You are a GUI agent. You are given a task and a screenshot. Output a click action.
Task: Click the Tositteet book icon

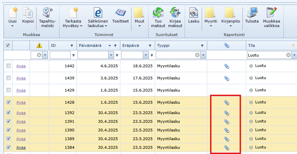(121, 13)
